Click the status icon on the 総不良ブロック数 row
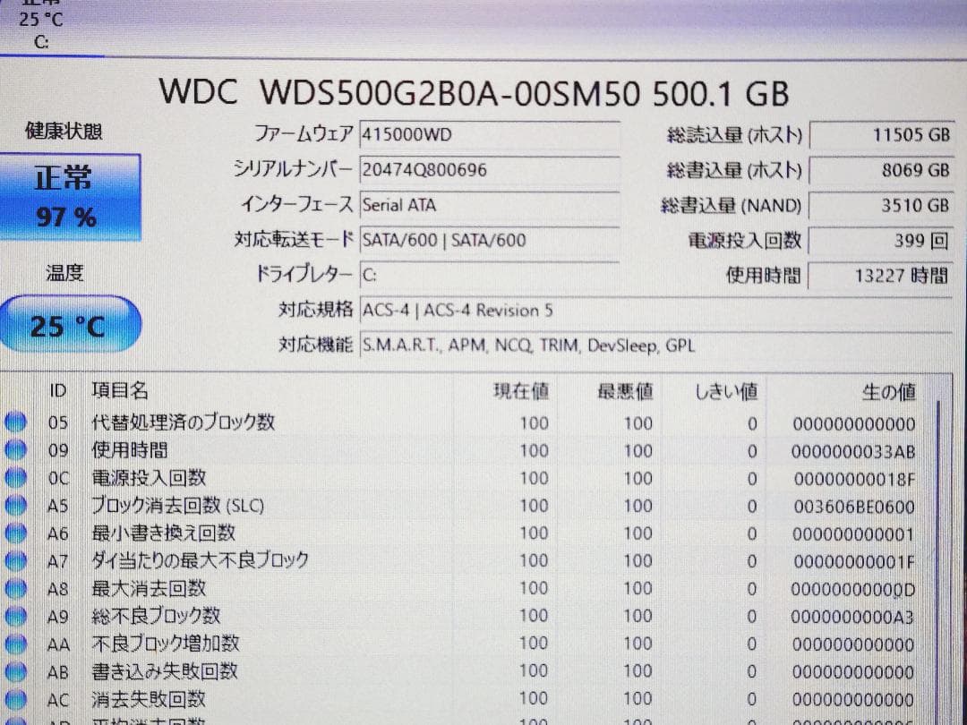967x725 pixels. pyautogui.click(x=16, y=616)
